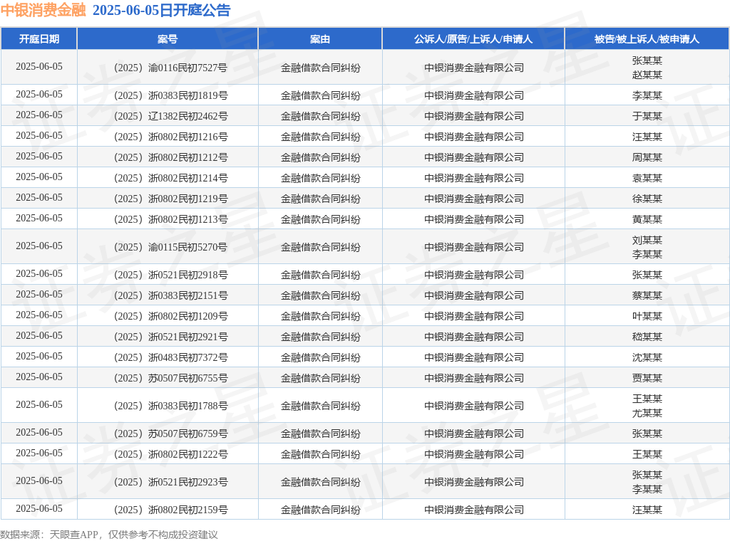Click defendant name 嵇某某
Image resolution: width=730 pixels, height=541 pixels.
647,337
